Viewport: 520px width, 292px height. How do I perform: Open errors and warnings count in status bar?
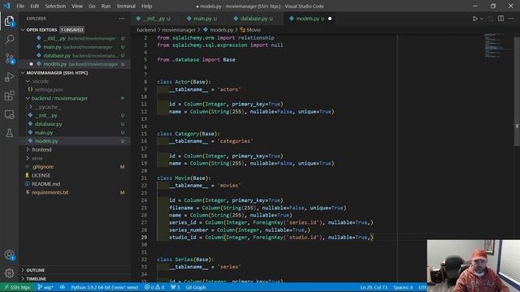coord(154,287)
